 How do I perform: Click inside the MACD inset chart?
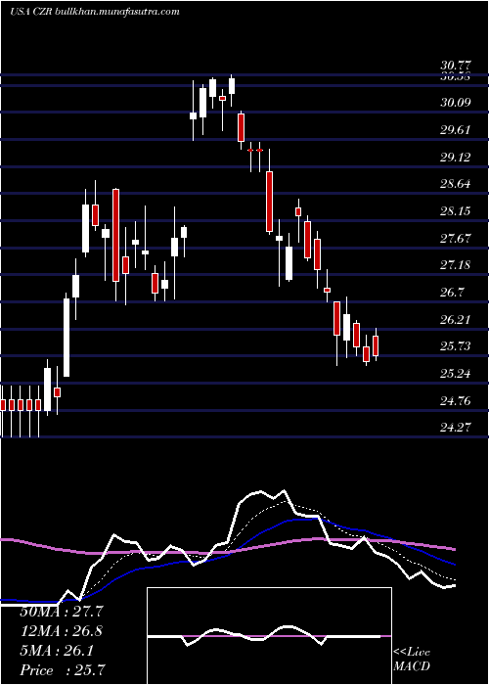coord(269,636)
